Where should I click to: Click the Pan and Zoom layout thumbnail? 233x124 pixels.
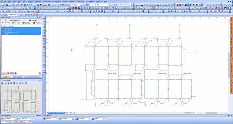tap(21, 99)
